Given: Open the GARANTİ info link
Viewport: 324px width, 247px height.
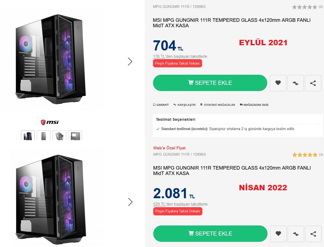Looking at the screenshot, I should coord(161,105).
